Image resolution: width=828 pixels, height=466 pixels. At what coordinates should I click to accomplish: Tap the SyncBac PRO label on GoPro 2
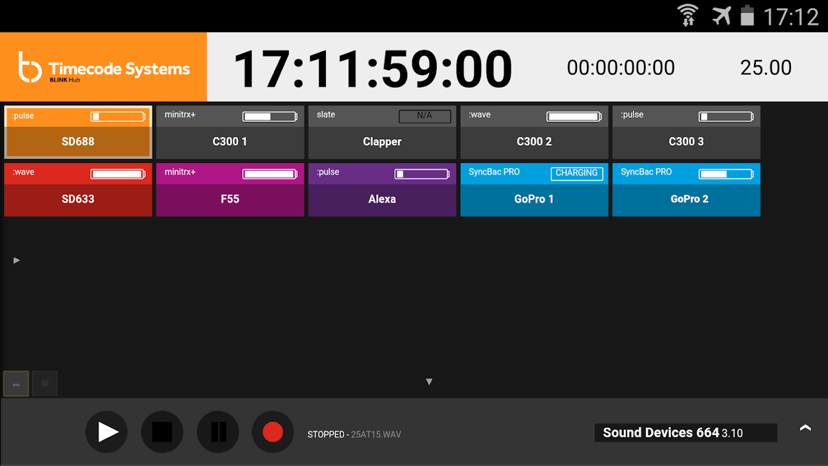pos(646,172)
